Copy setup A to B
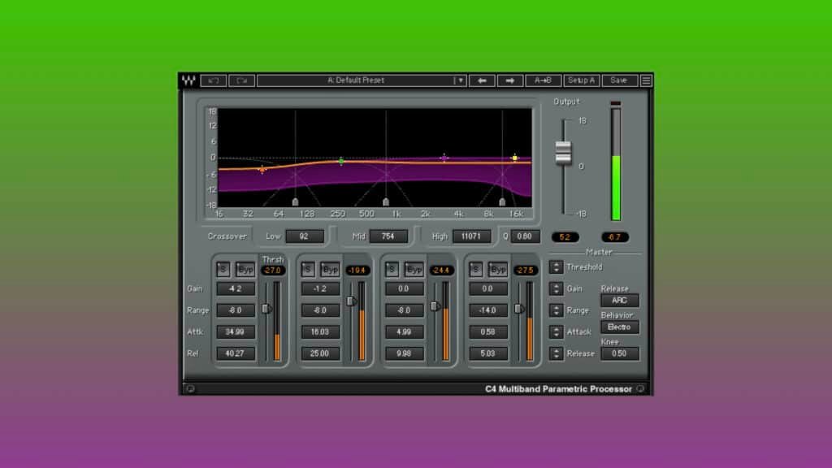The height and width of the screenshot is (468, 832). (x=543, y=80)
